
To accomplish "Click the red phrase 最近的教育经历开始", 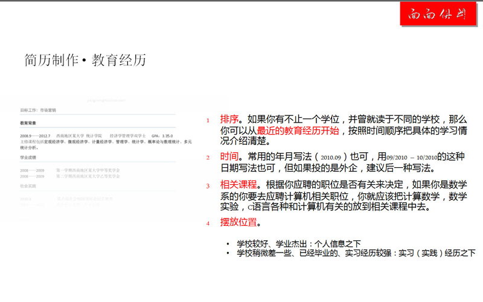I will 298,130.
